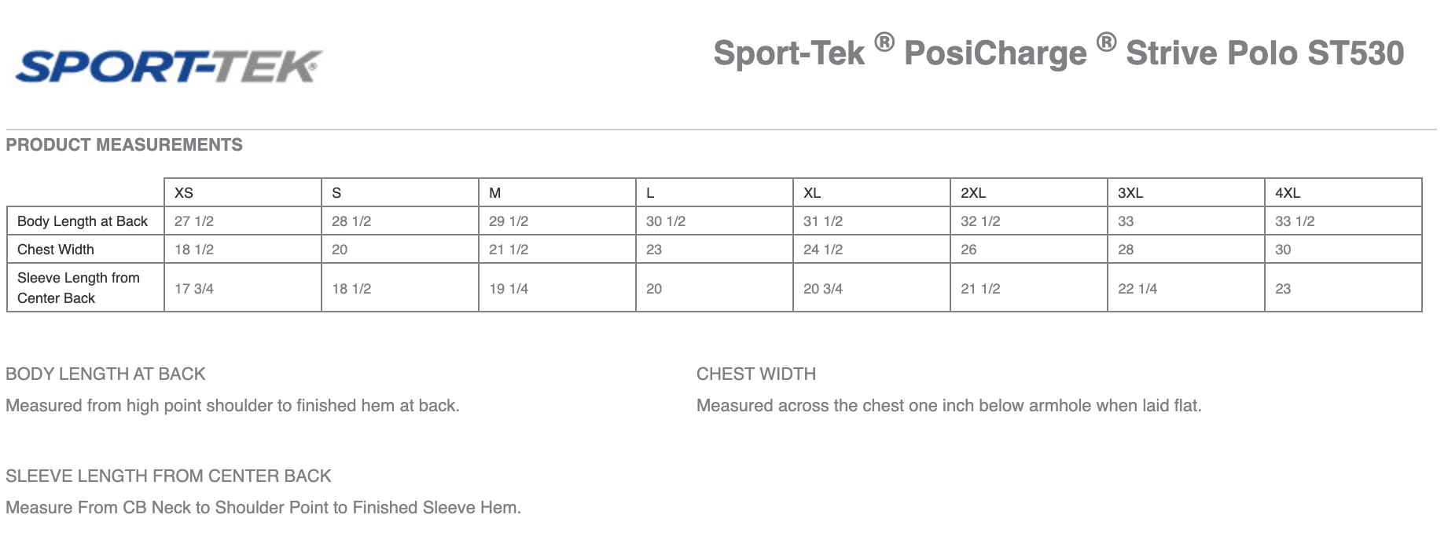Screen dimensions: 1448x551
Task: Click the SLEEVE LENGTH FROM CENTER BACK heading
Action: pos(168,476)
